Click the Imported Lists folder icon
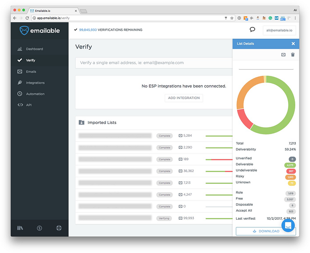This screenshot has height=253, width=310. click(x=81, y=122)
